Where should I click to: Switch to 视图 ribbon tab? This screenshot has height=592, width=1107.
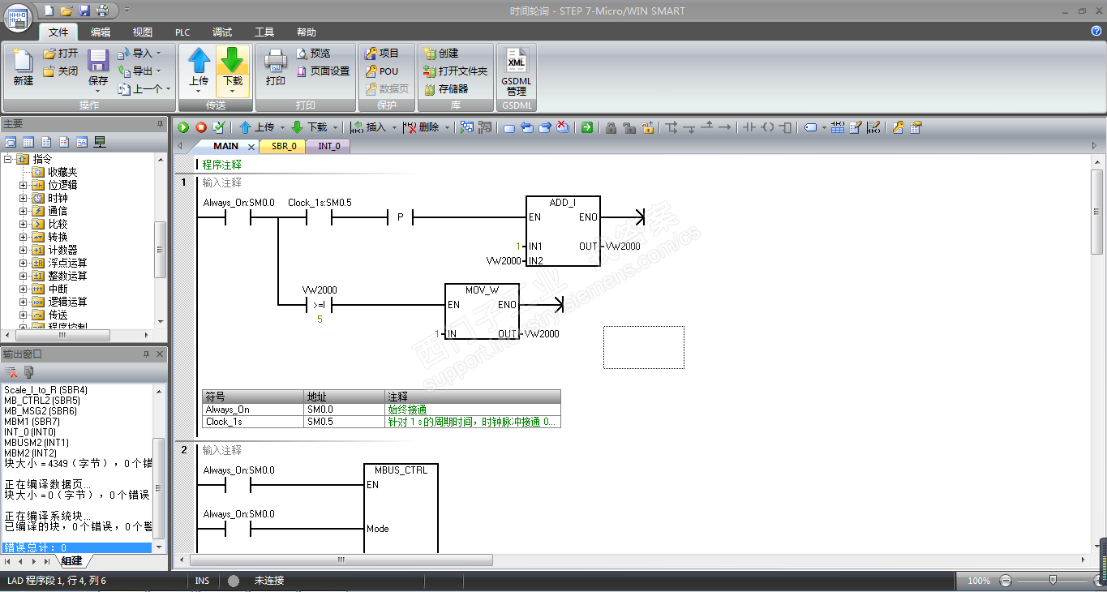tap(143, 32)
